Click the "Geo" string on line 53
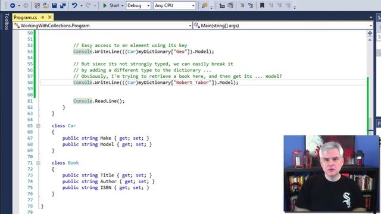Screen dimensions: 381x214 pos(180,52)
